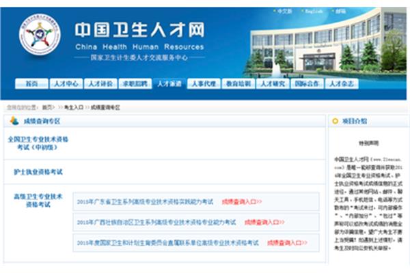Image resolution: width=410 pixels, height=273 pixels.
Task: Select 全国卫生专业技术资格考试（中初级） category
Action: pos(38,143)
